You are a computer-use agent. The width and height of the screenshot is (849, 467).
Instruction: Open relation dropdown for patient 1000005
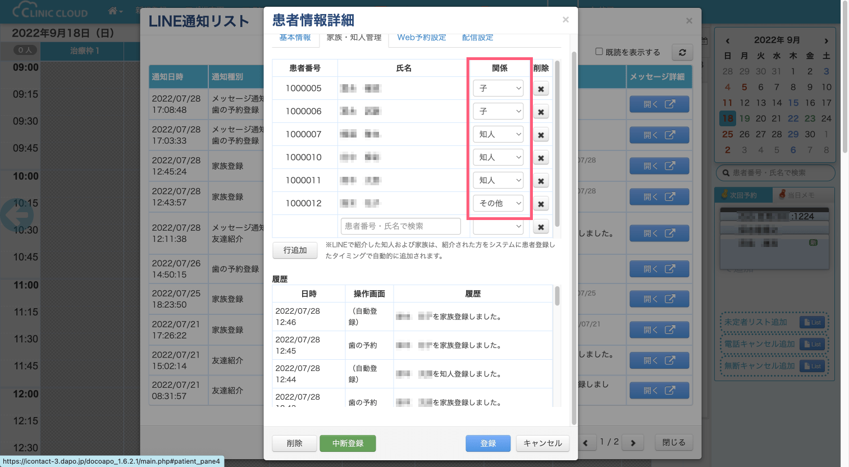tap(498, 88)
